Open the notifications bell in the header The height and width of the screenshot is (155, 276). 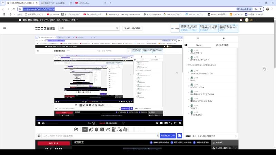pos(241,20)
